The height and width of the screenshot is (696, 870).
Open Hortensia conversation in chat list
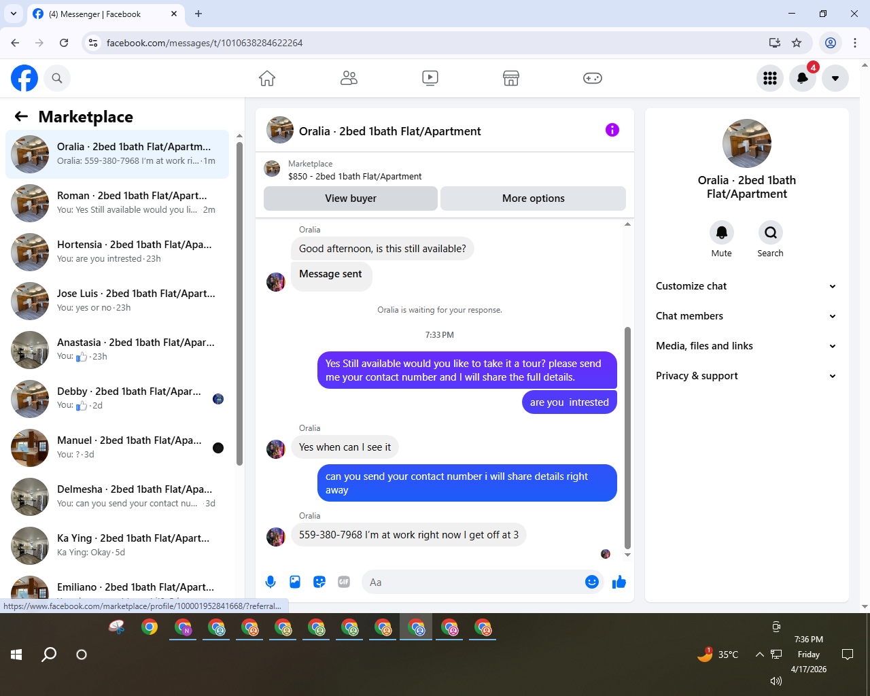point(118,252)
